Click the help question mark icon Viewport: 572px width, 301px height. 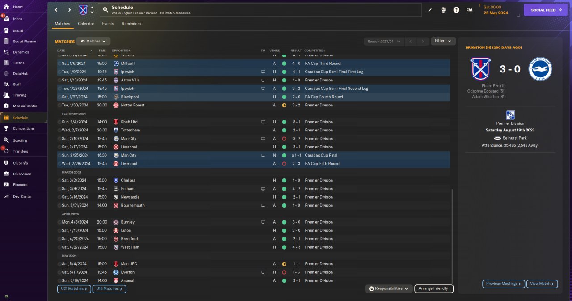tap(456, 10)
